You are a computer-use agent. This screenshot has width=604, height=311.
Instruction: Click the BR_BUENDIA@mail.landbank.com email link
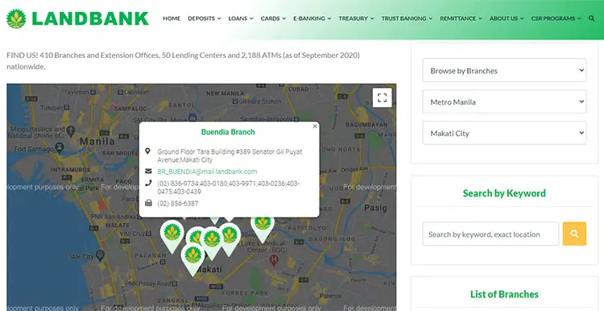(207, 172)
